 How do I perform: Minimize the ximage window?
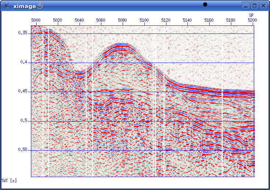(x=246, y=6)
